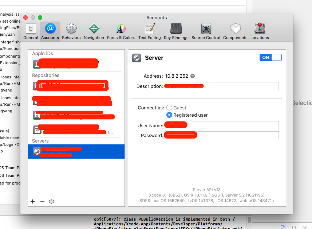Open the Behaviors preferences pane
The width and height of the screenshot is (312, 229).
71,31
